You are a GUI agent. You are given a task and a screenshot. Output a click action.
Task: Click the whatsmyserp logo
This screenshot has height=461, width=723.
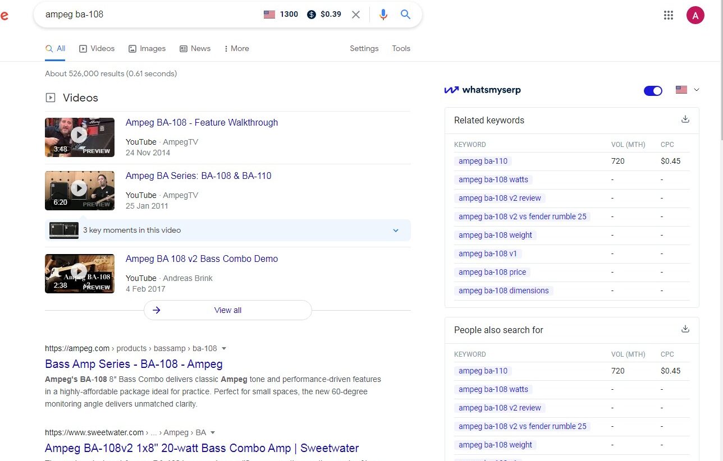click(x=483, y=90)
